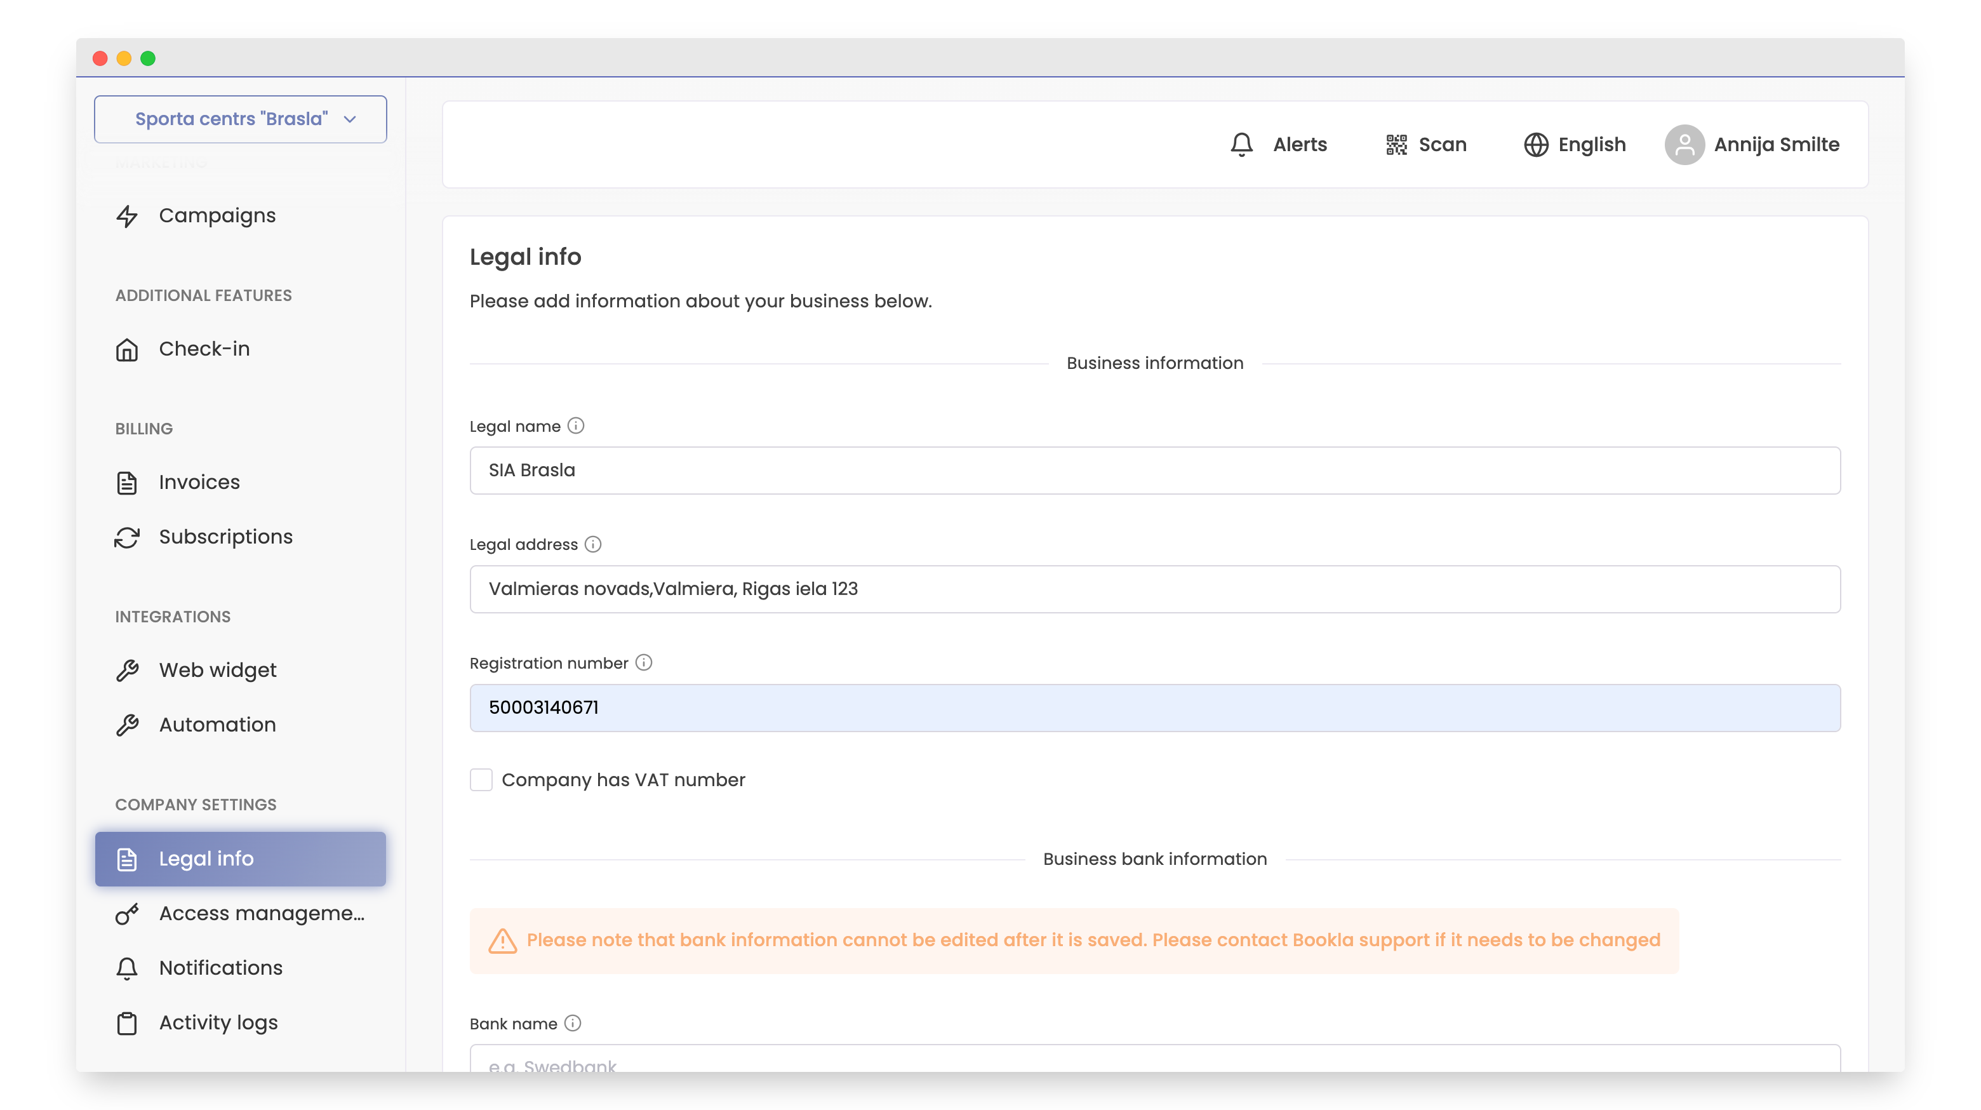The image size is (1981, 1110).
Task: Click the user avatar icon
Action: 1683,145
